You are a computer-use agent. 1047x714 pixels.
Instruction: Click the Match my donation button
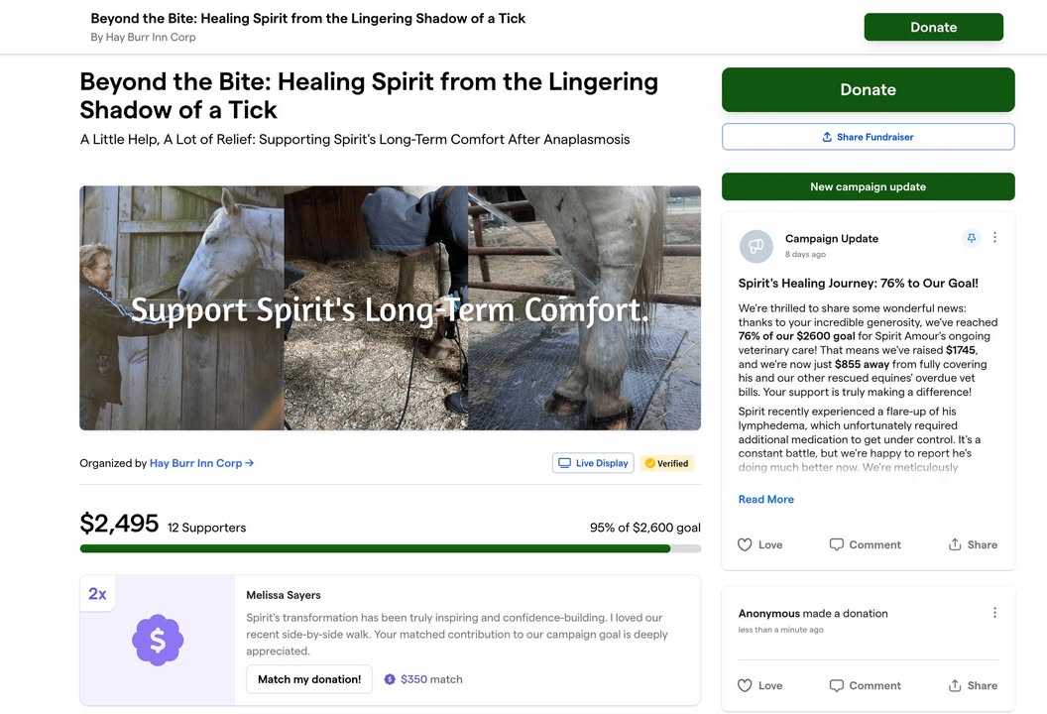(309, 679)
